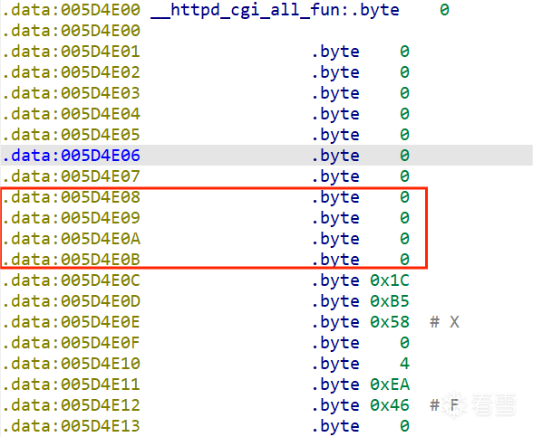Click .byte directive on the 005D4E06 row

click(x=335, y=156)
